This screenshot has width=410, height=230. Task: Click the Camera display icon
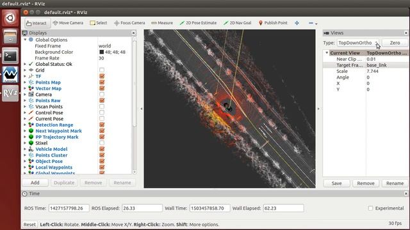[31, 95]
